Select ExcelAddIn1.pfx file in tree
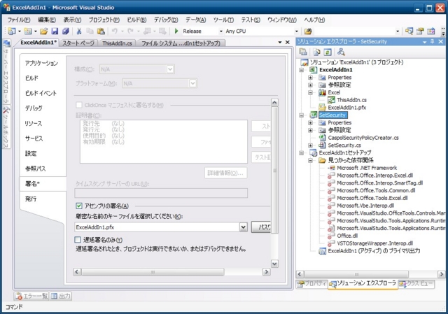 tap(347, 108)
